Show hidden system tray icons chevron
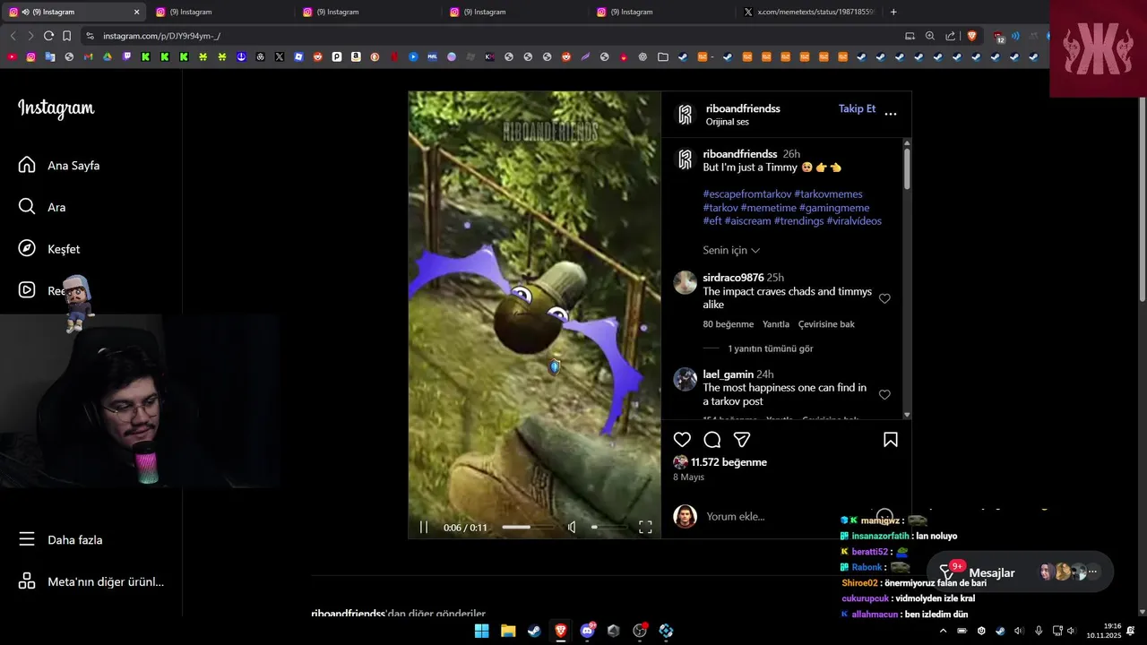This screenshot has width=1147, height=645. pos(943,631)
